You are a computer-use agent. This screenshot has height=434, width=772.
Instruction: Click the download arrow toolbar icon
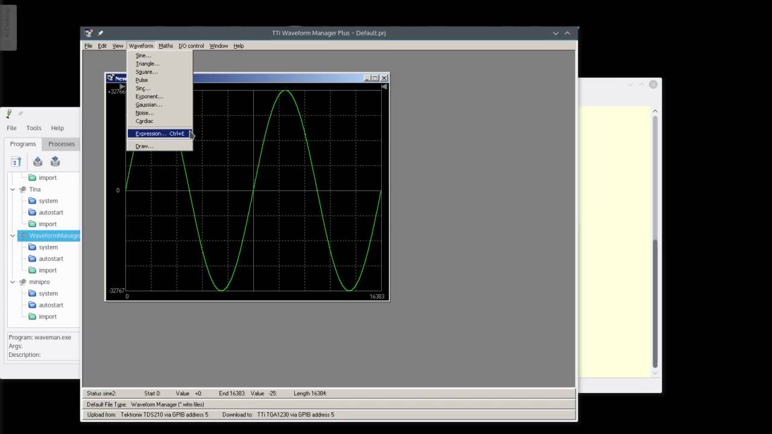point(55,162)
